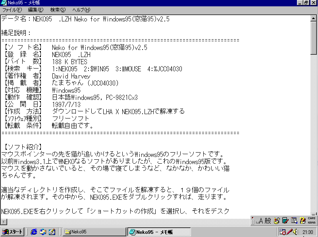Click the text 'フリーソフト'
The width and height of the screenshot is (318, 237).
pyautogui.click(x=71, y=118)
